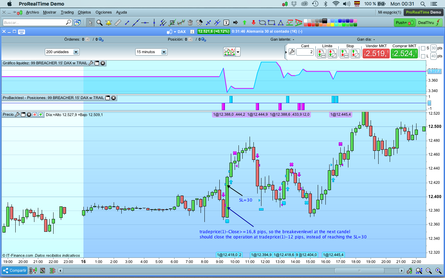Screen dimensions: 445x278
Task: Open the Apple menu
Action: pos(9,4)
